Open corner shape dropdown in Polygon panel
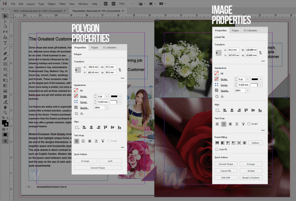 120,102
